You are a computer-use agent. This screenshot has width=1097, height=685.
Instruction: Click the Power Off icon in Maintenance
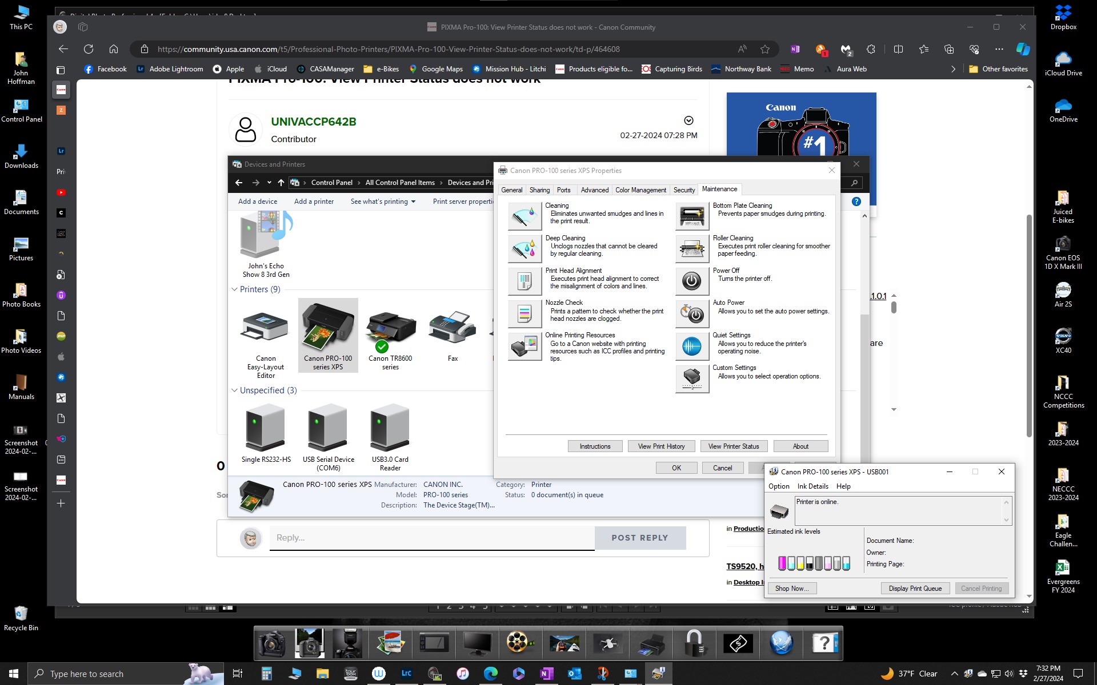[691, 281]
